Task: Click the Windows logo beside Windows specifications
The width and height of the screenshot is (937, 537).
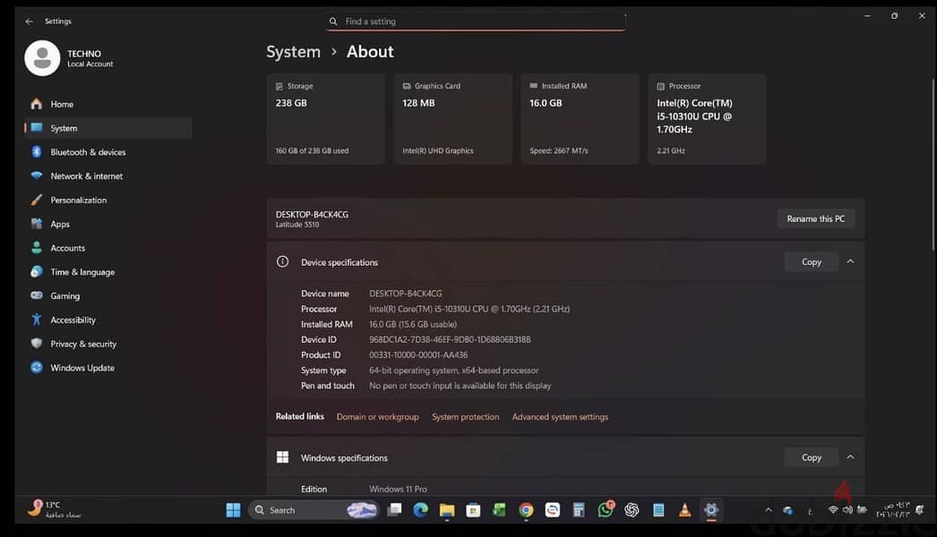Action: click(283, 457)
